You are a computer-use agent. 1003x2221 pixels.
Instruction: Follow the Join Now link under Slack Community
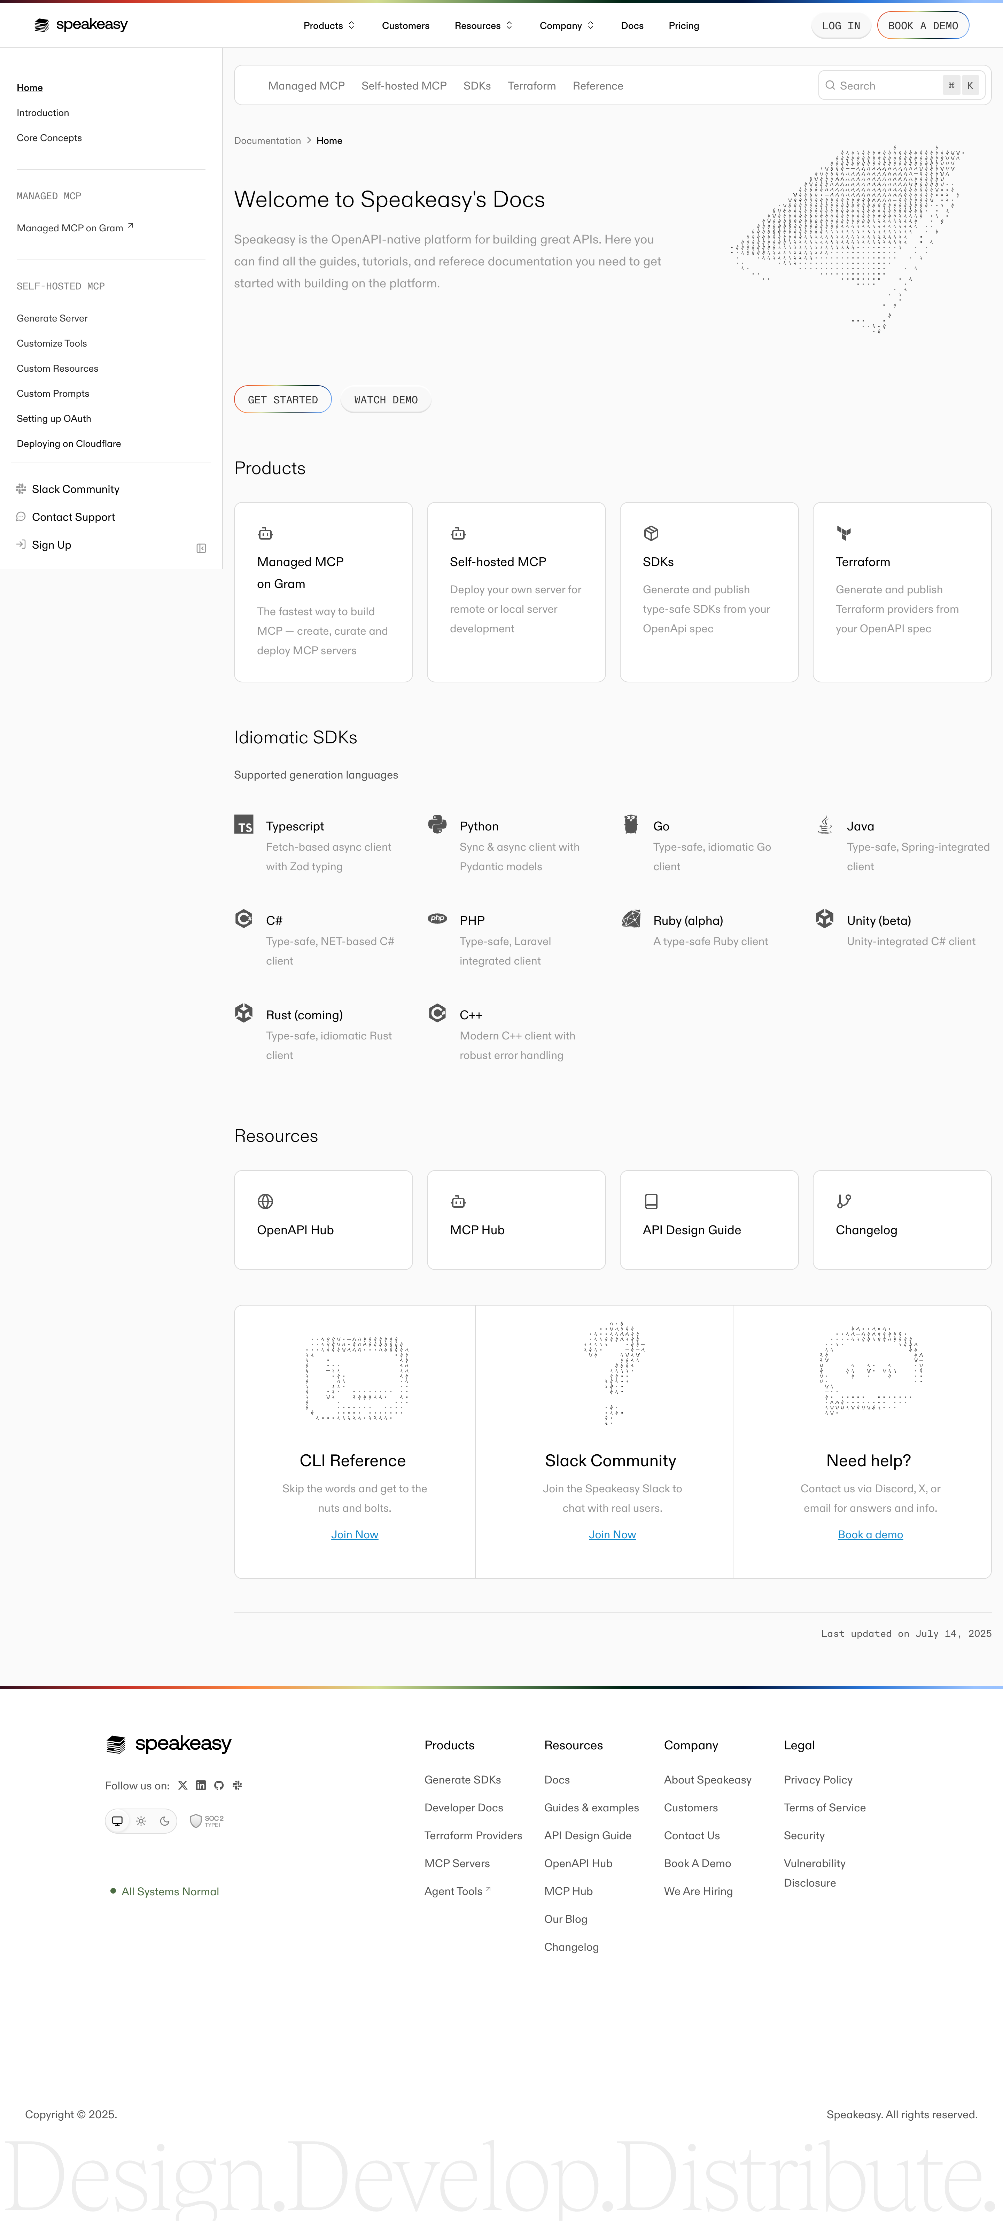(x=613, y=1535)
